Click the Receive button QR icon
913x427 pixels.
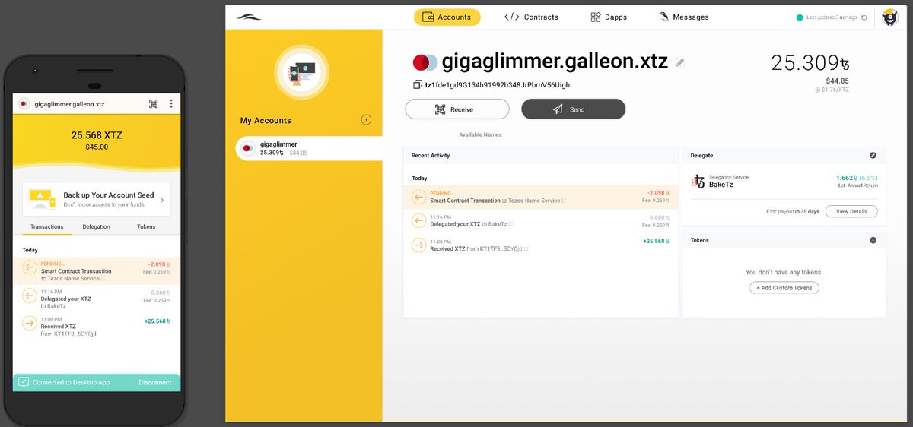[x=440, y=109]
